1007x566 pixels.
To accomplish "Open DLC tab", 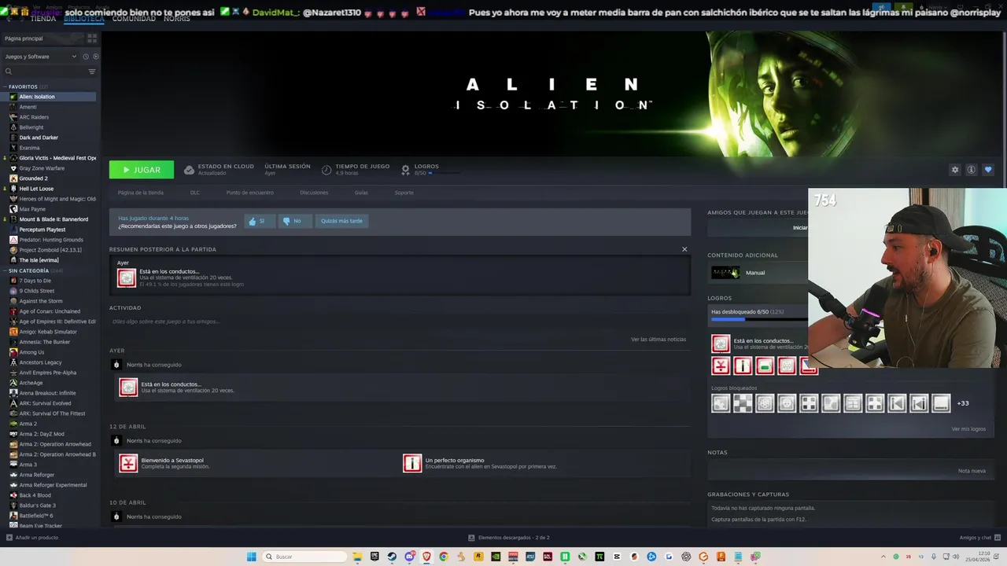I will [x=195, y=193].
